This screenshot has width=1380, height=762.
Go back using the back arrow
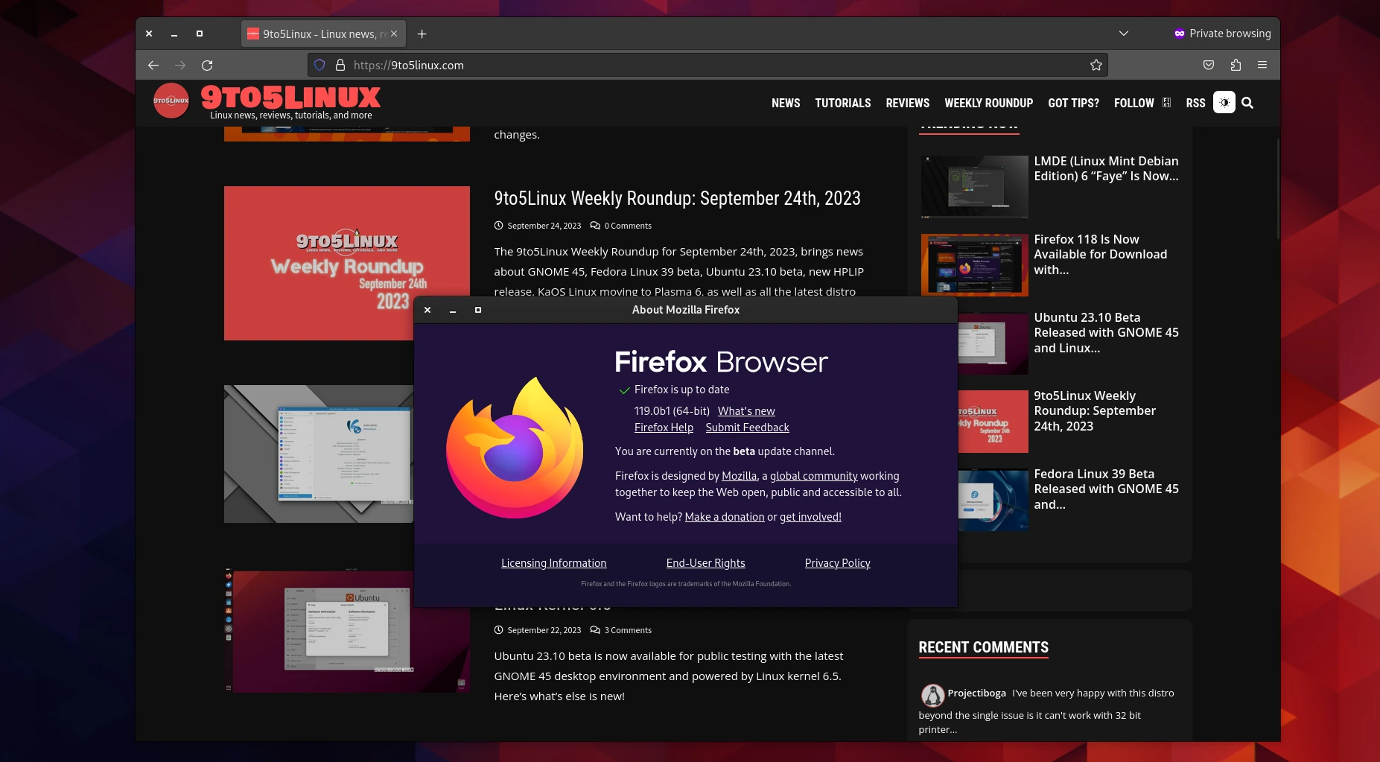(153, 65)
